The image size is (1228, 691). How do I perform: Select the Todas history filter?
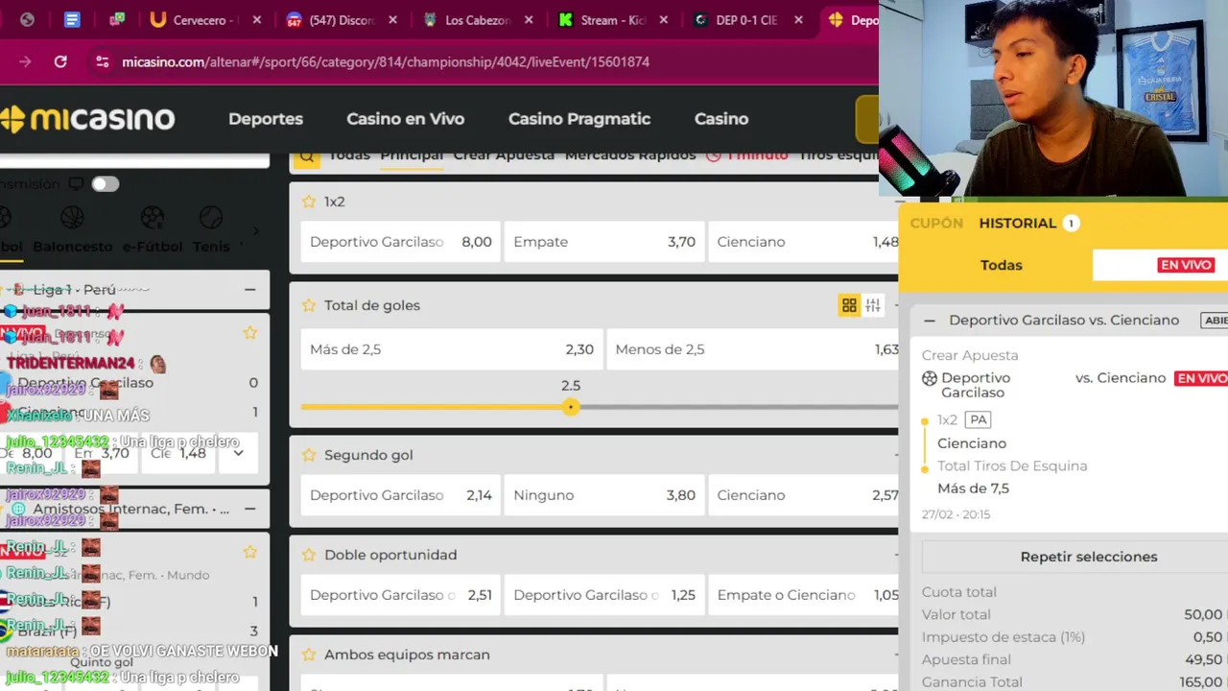[1001, 265]
